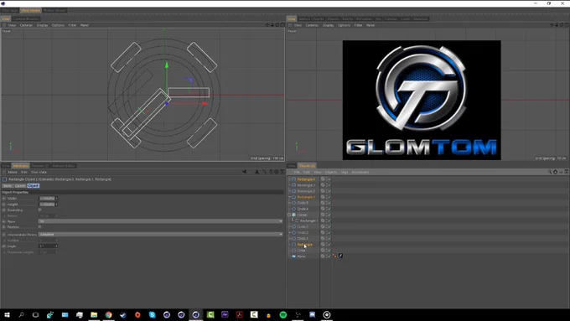Click maximize-view icon in right viewport header
This screenshot has width=570, height=321.
[567, 25]
